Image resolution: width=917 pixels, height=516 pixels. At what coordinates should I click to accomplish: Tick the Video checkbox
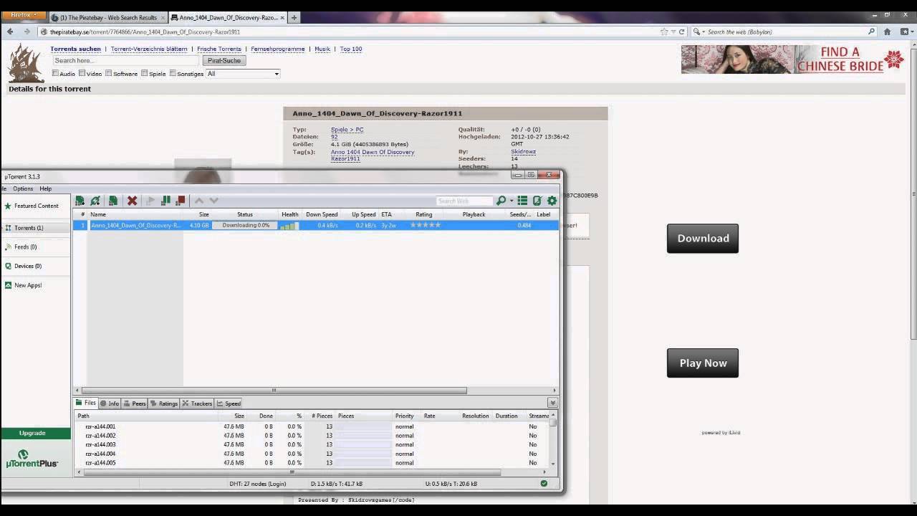click(82, 73)
